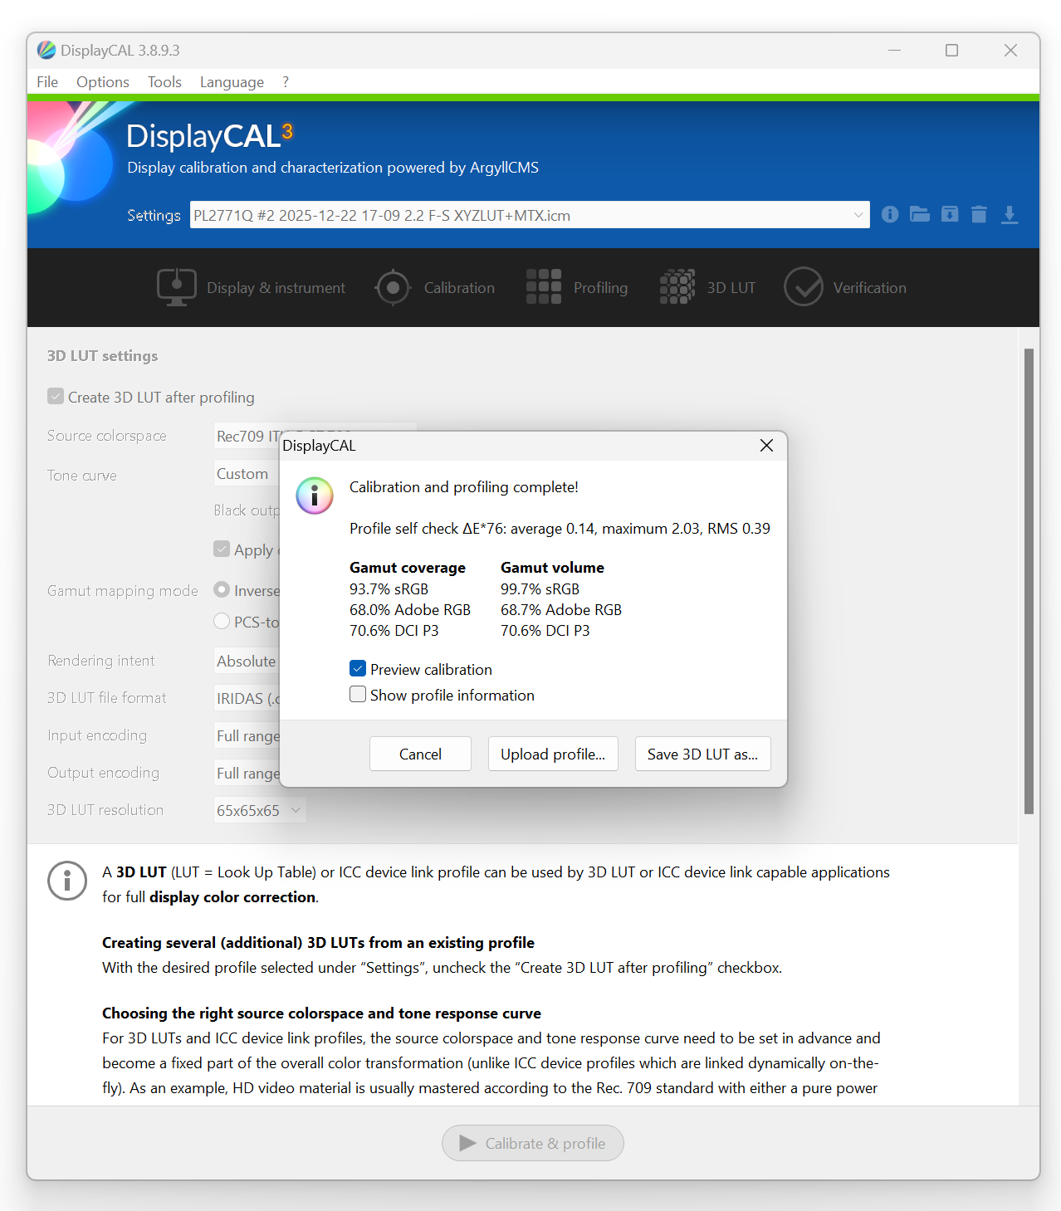Select the PCS-to radio option
The height and width of the screenshot is (1211, 1061).
(222, 621)
